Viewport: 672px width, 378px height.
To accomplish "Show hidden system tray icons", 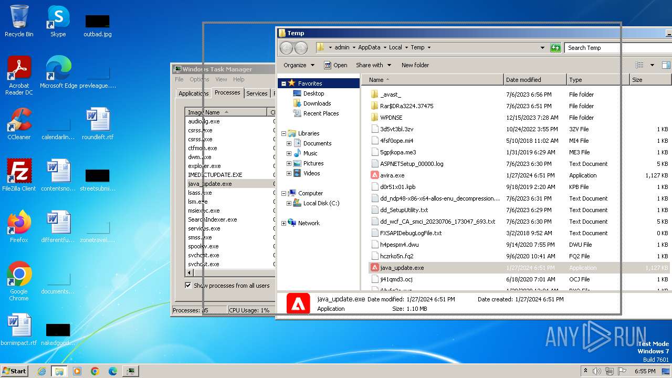I will tap(585, 371).
